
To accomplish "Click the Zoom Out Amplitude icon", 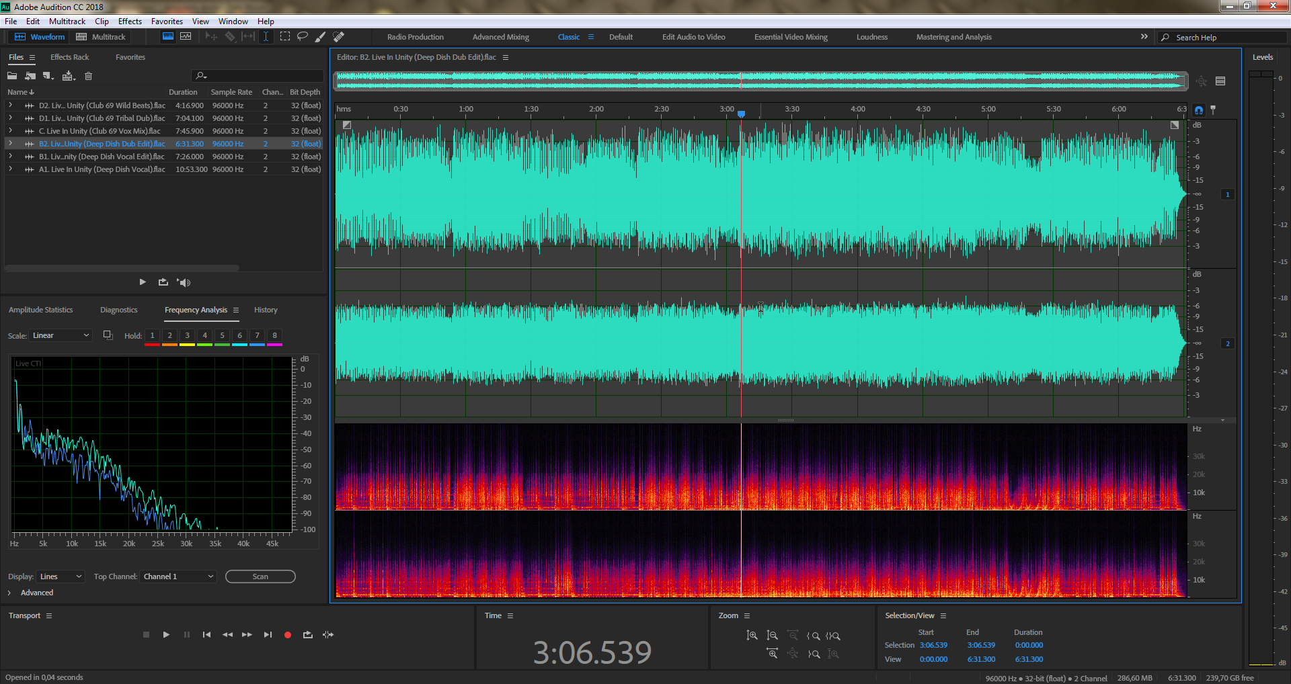I will 772,636.
